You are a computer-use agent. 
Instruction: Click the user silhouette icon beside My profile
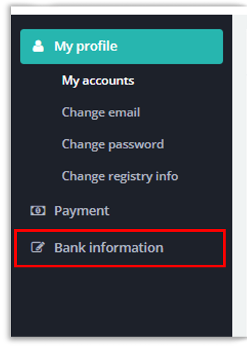38,46
